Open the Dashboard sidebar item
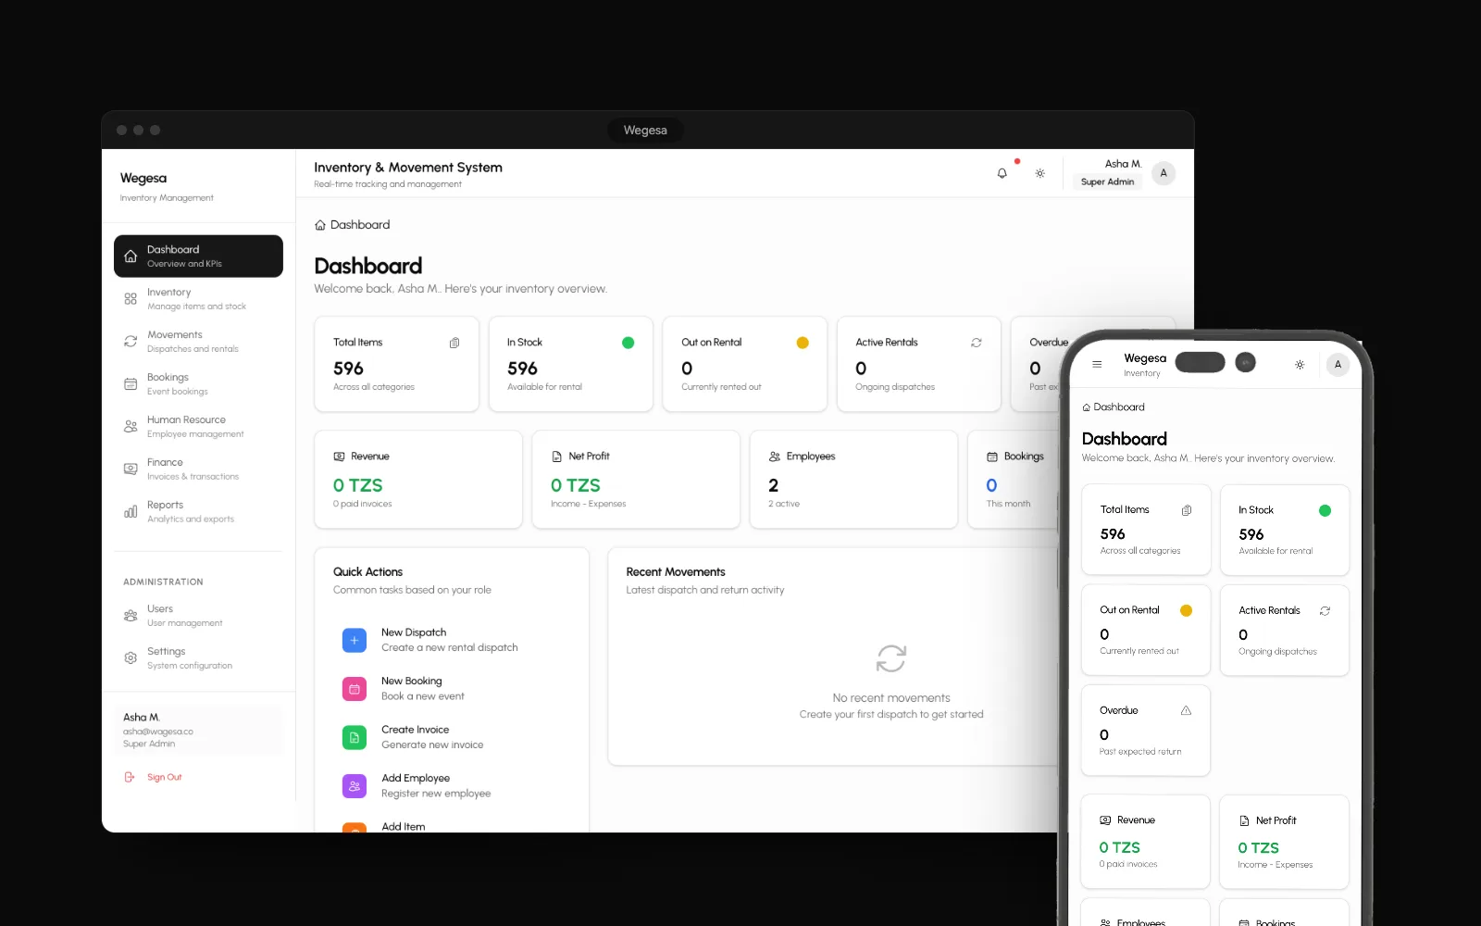 pyautogui.click(x=198, y=257)
